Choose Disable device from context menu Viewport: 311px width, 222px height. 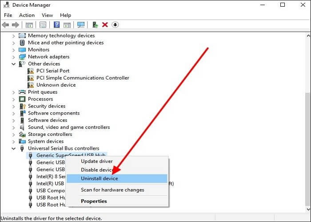(117, 170)
